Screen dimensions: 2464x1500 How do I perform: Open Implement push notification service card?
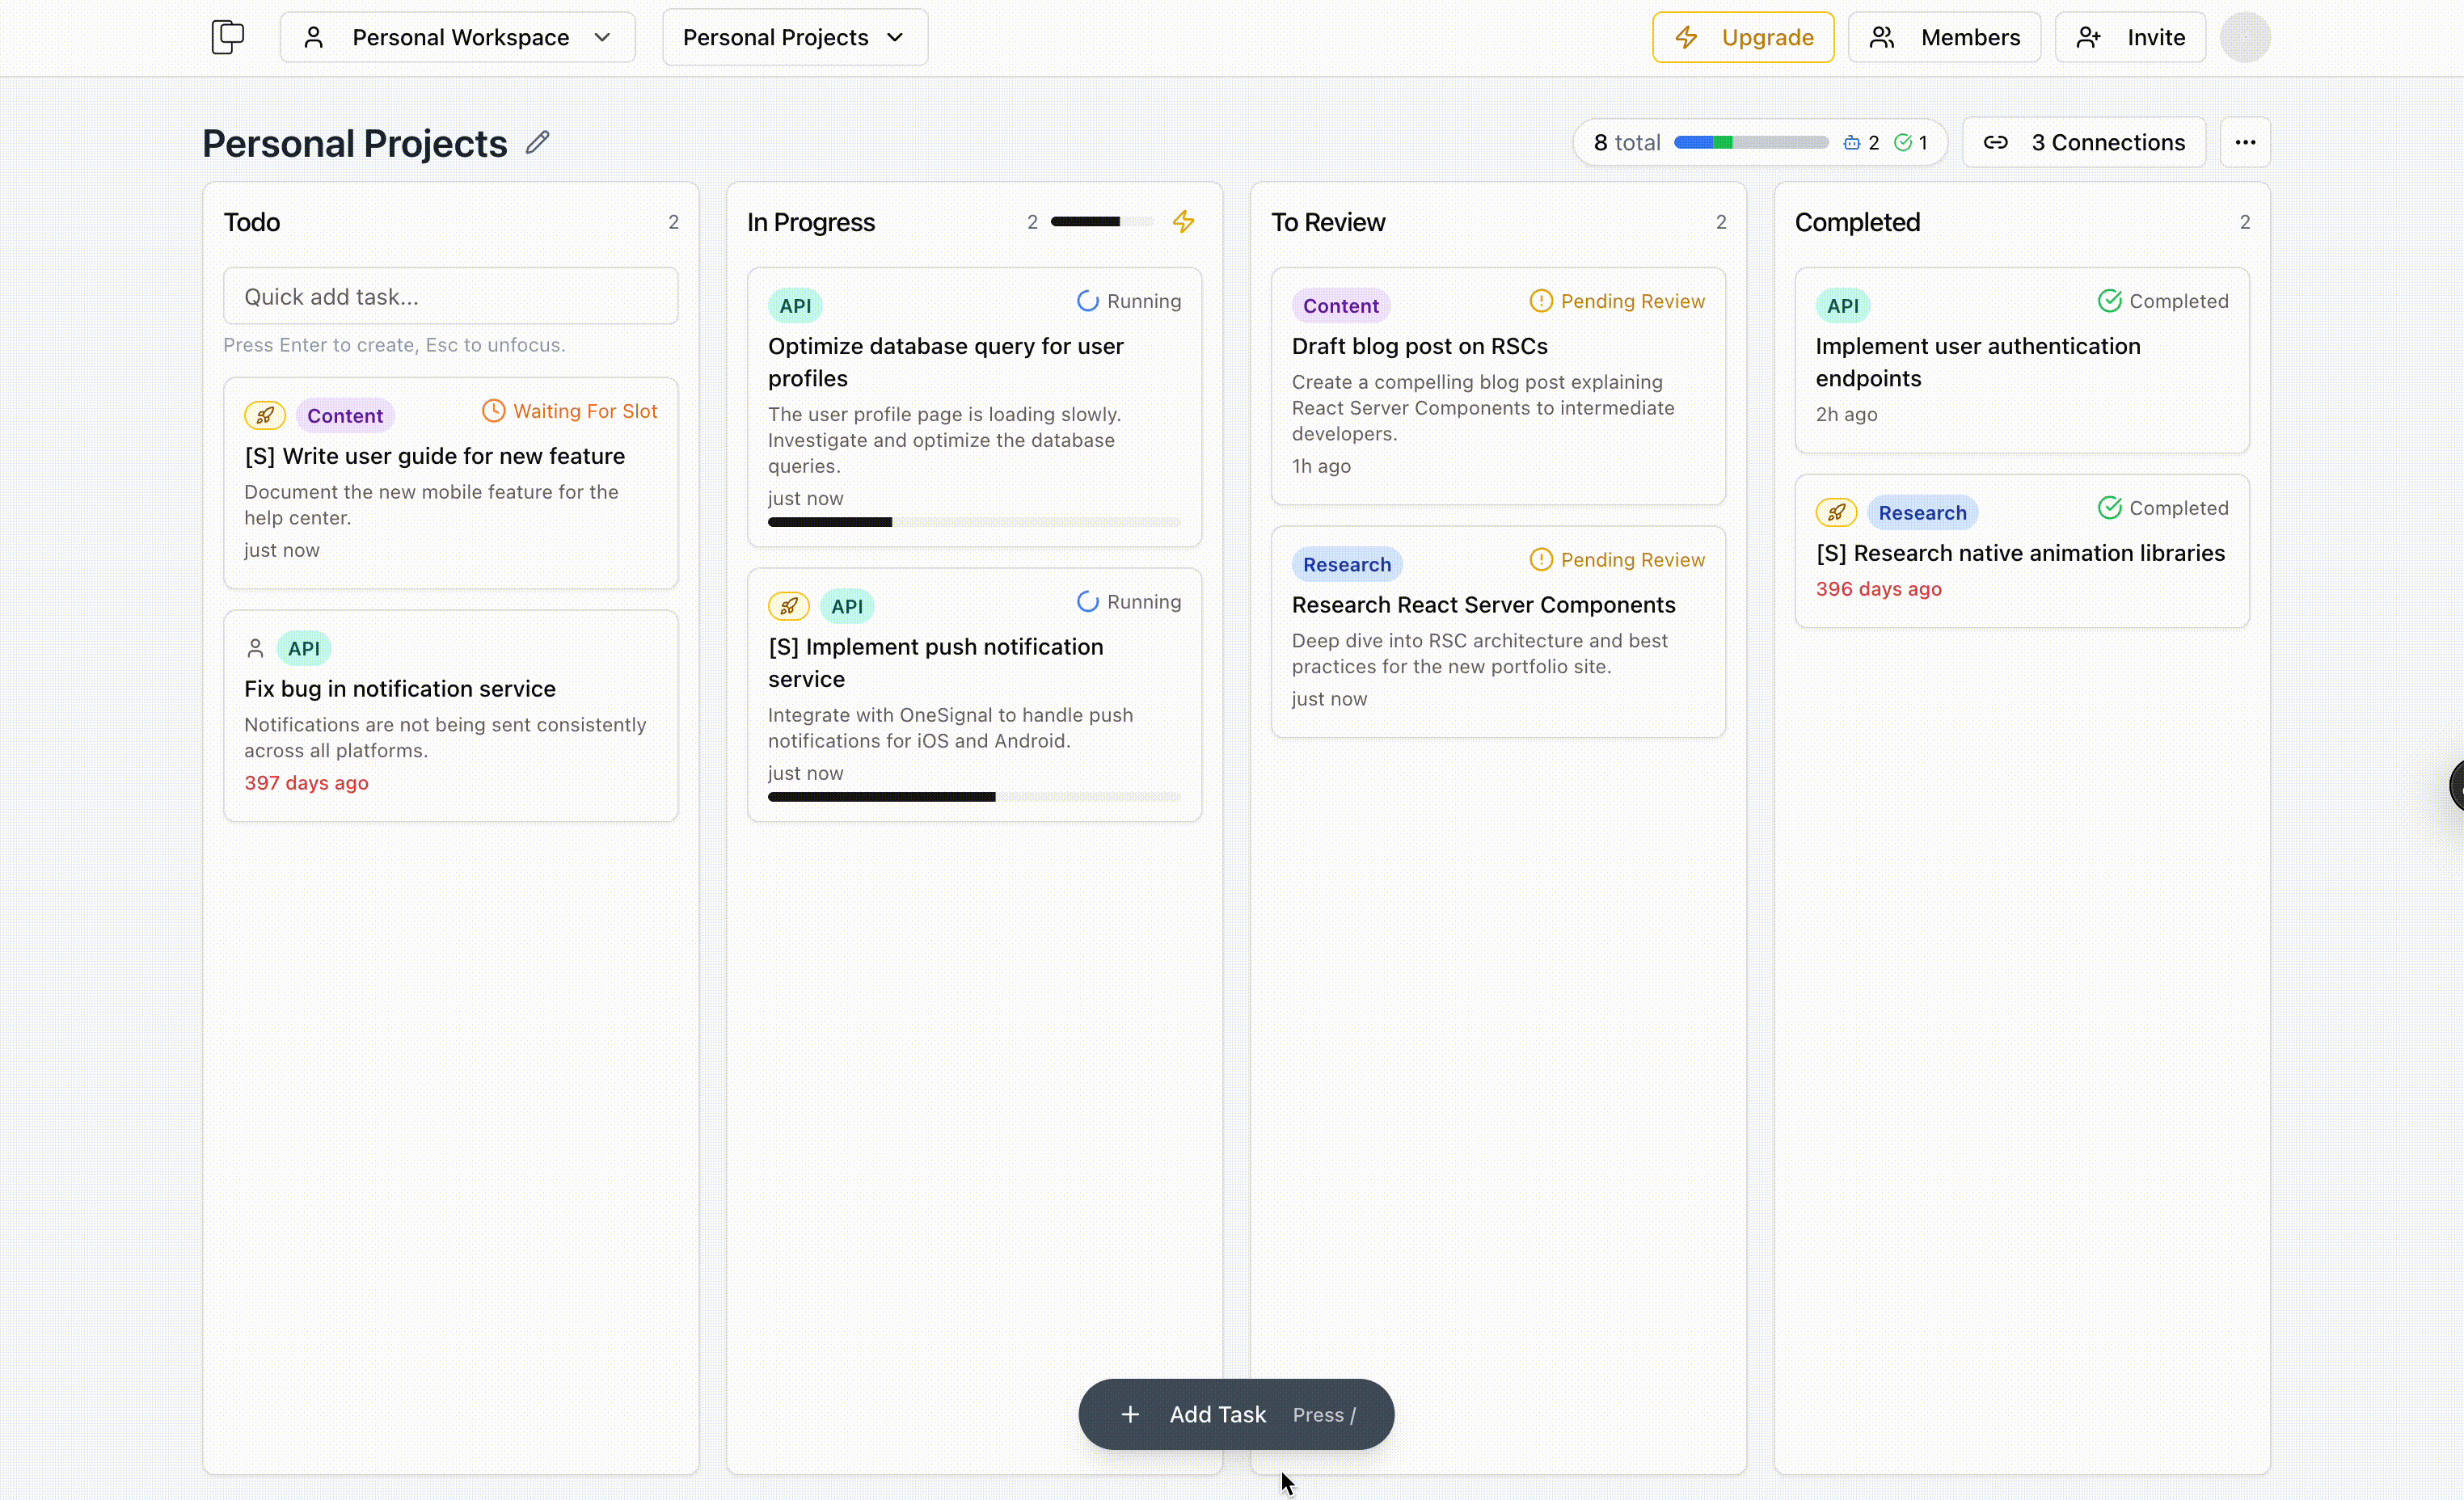(x=974, y=695)
